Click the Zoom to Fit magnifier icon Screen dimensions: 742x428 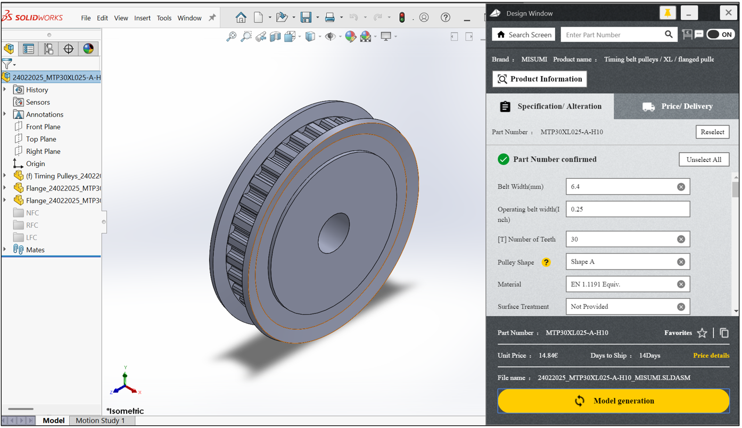pos(231,36)
